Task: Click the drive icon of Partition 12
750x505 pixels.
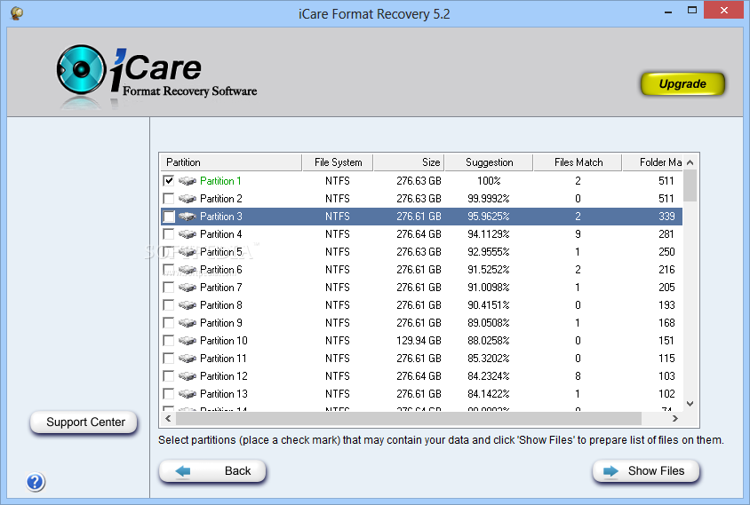Action: click(187, 376)
